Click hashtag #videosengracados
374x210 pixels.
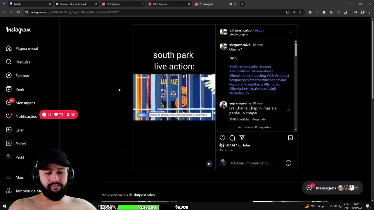click(244, 67)
